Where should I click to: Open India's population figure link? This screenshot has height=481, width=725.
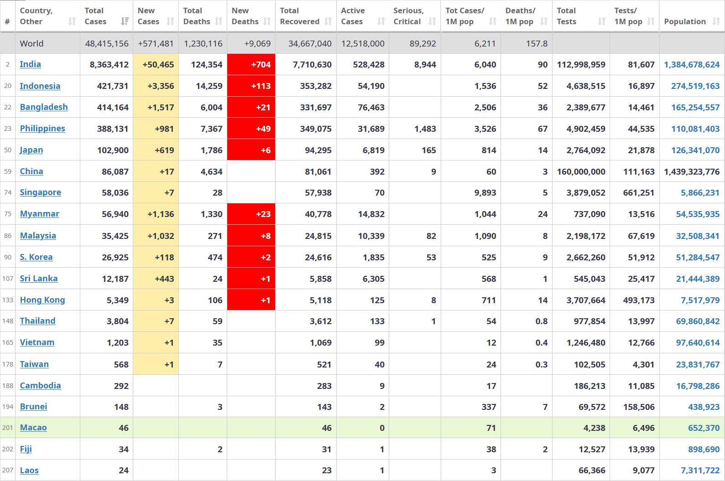coord(692,65)
